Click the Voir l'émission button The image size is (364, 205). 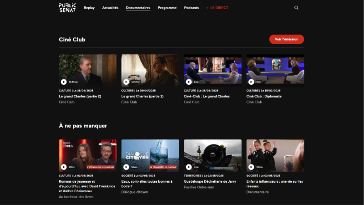pyautogui.click(x=286, y=39)
